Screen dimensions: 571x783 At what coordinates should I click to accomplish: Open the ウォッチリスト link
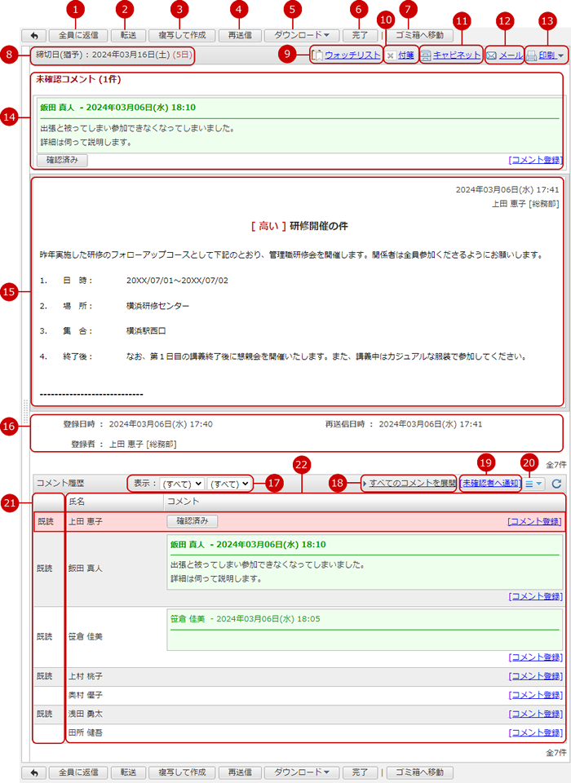[352, 55]
